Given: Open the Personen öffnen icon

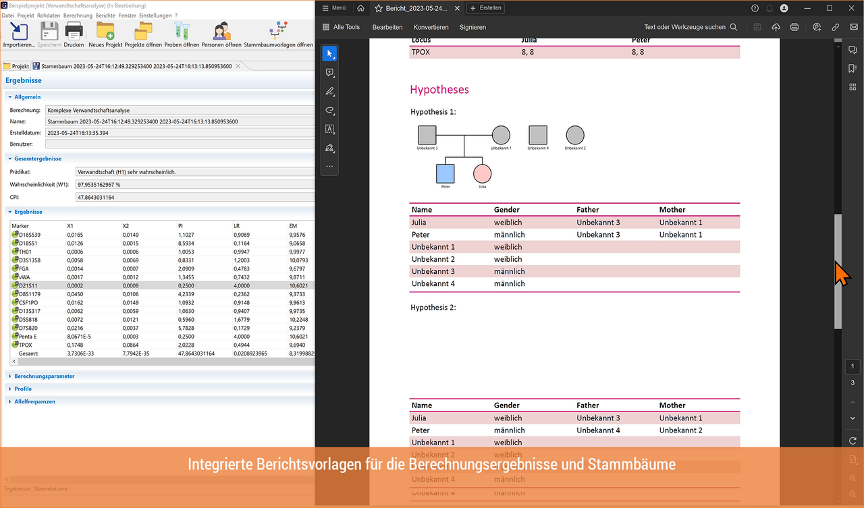Looking at the screenshot, I should pos(221,31).
